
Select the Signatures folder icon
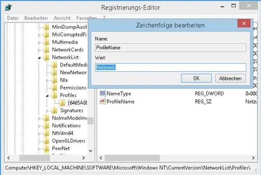click(x=54, y=110)
